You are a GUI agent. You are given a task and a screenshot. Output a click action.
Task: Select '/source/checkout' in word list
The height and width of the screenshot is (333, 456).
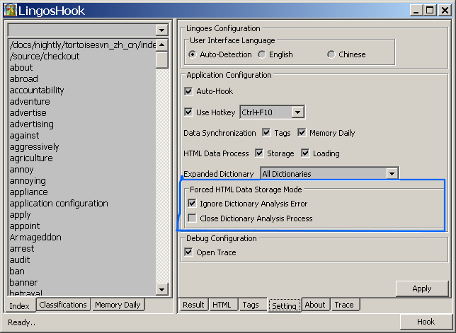(x=82, y=56)
